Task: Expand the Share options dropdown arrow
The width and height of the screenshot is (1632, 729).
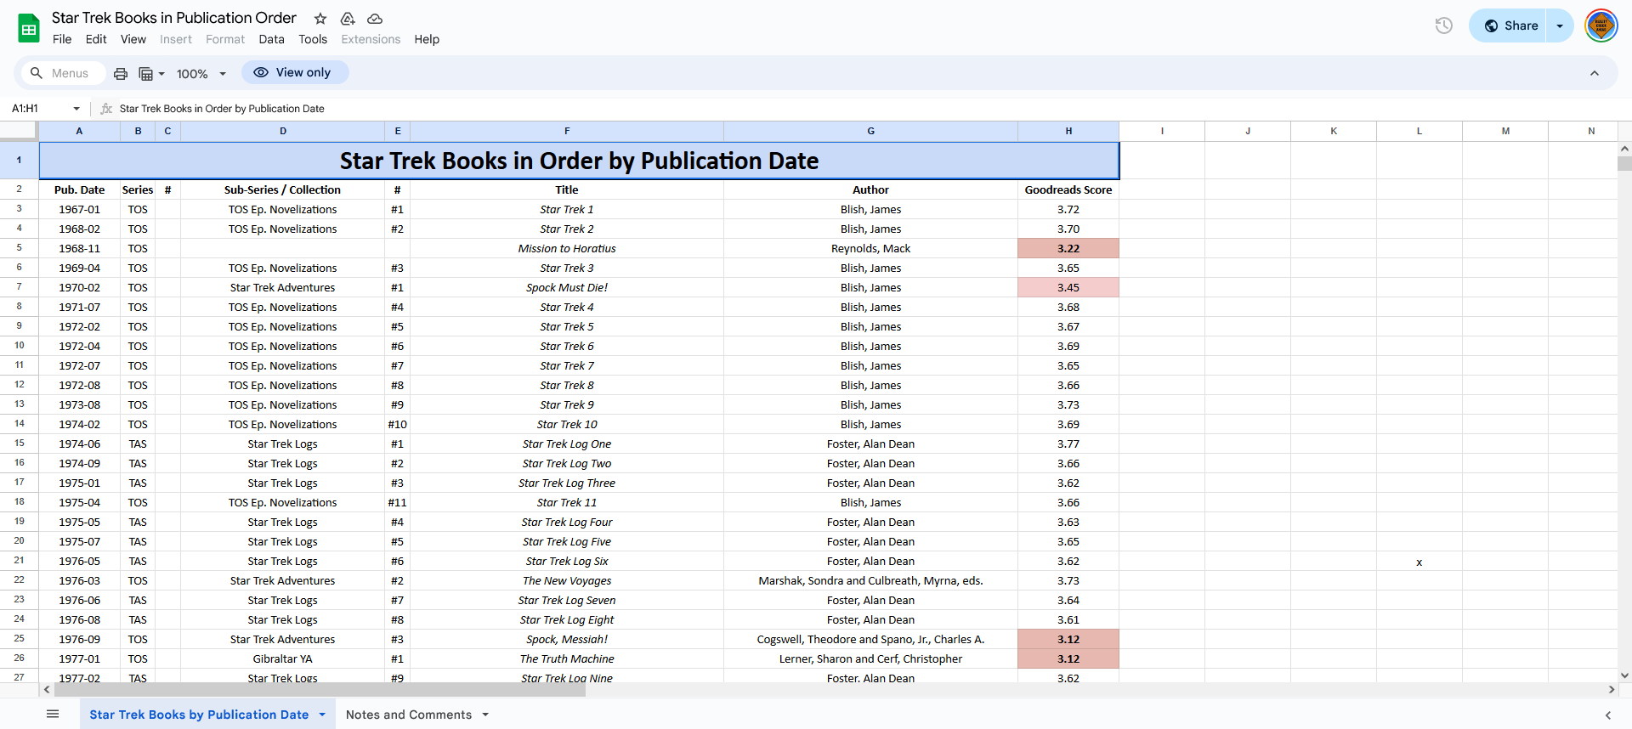Action: (x=1560, y=25)
